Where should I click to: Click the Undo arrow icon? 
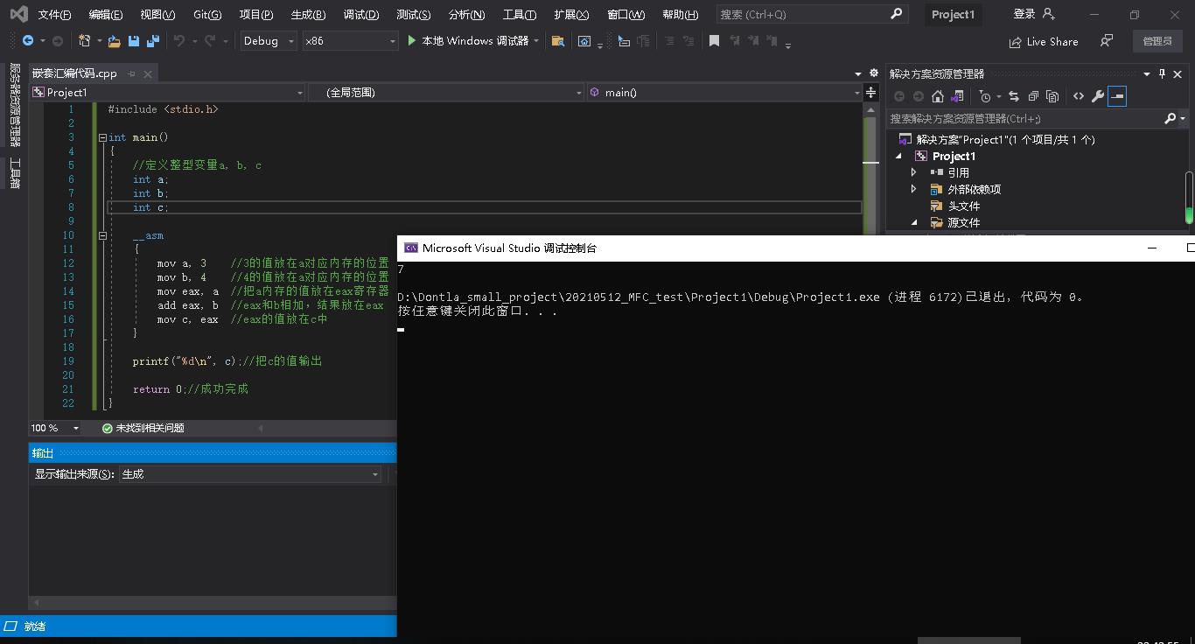[179, 41]
